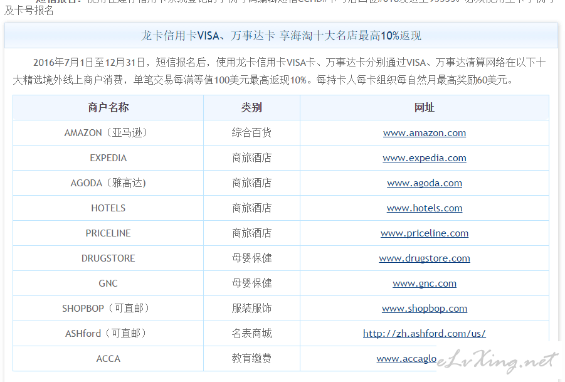Image resolution: width=565 pixels, height=382 pixels.
Task: Click the 龙卡信用卡VISA、万事达卡 promotion title banner
Action: tap(281, 36)
